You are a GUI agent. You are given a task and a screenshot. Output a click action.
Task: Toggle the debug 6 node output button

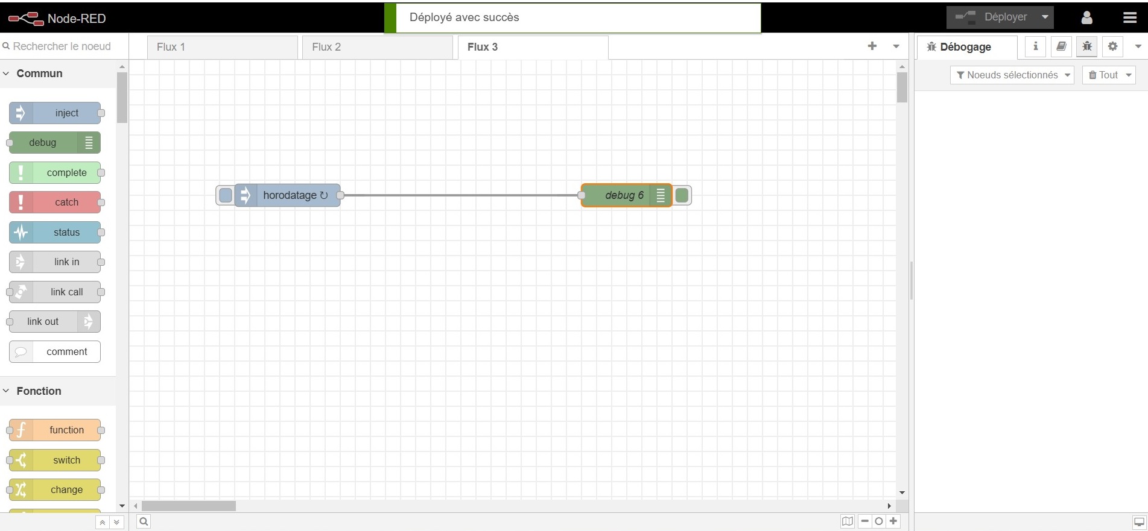pyautogui.click(x=682, y=195)
